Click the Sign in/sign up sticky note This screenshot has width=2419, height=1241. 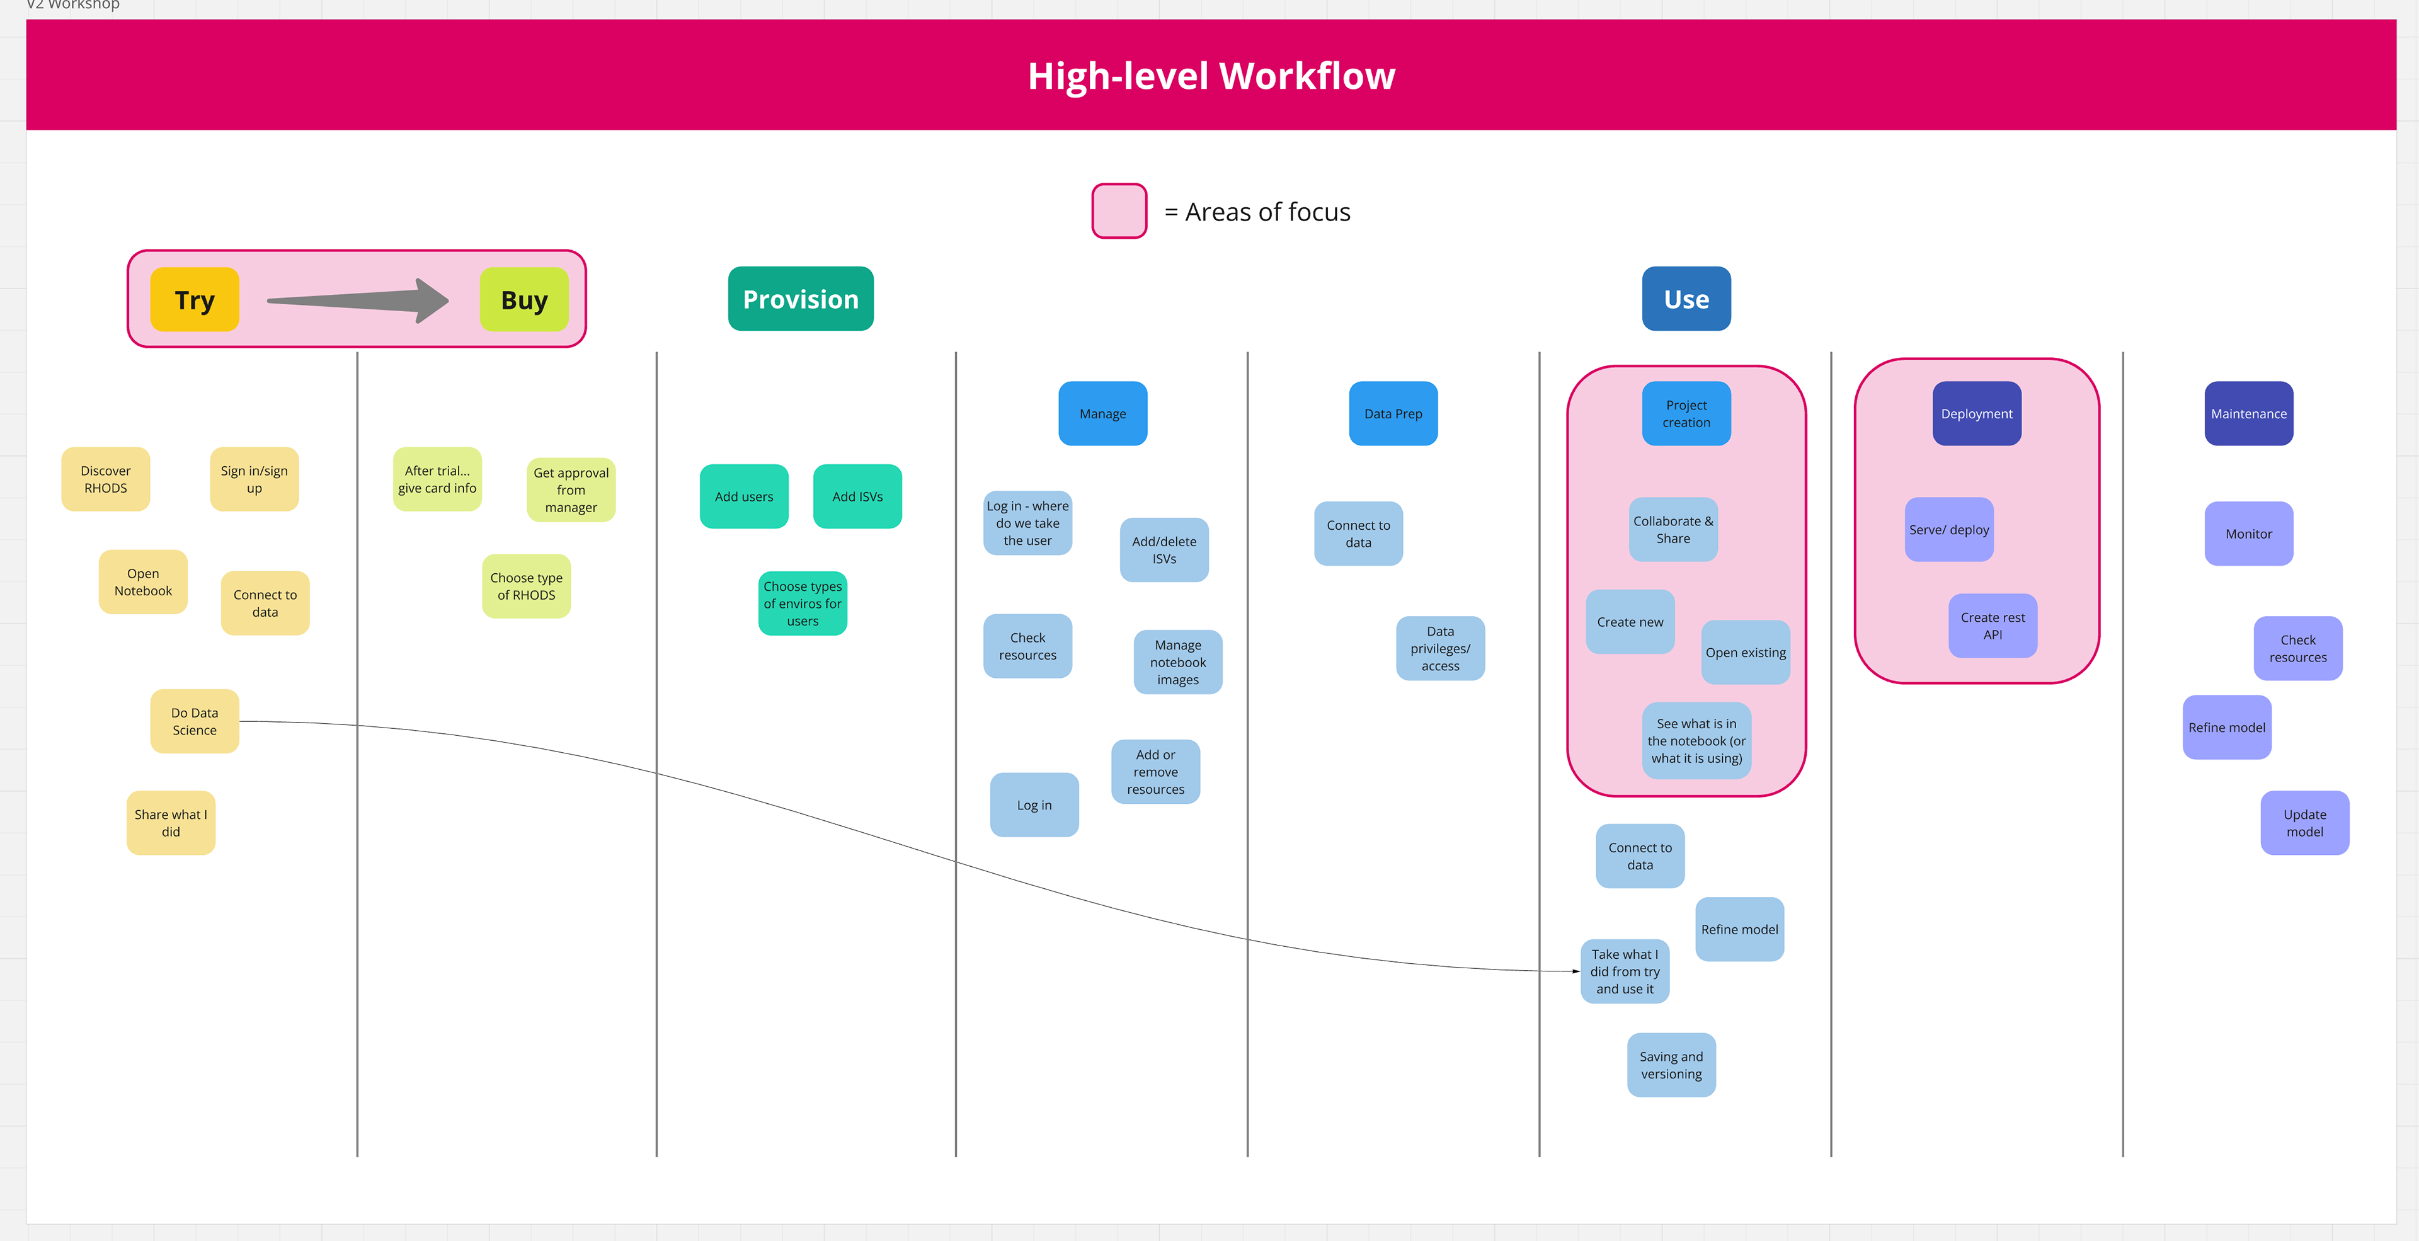click(x=254, y=479)
